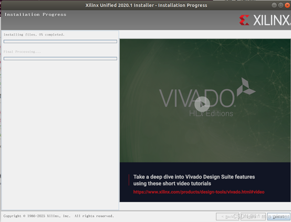
Task: Click the Vivado leaf logo icon
Action: click(x=246, y=87)
